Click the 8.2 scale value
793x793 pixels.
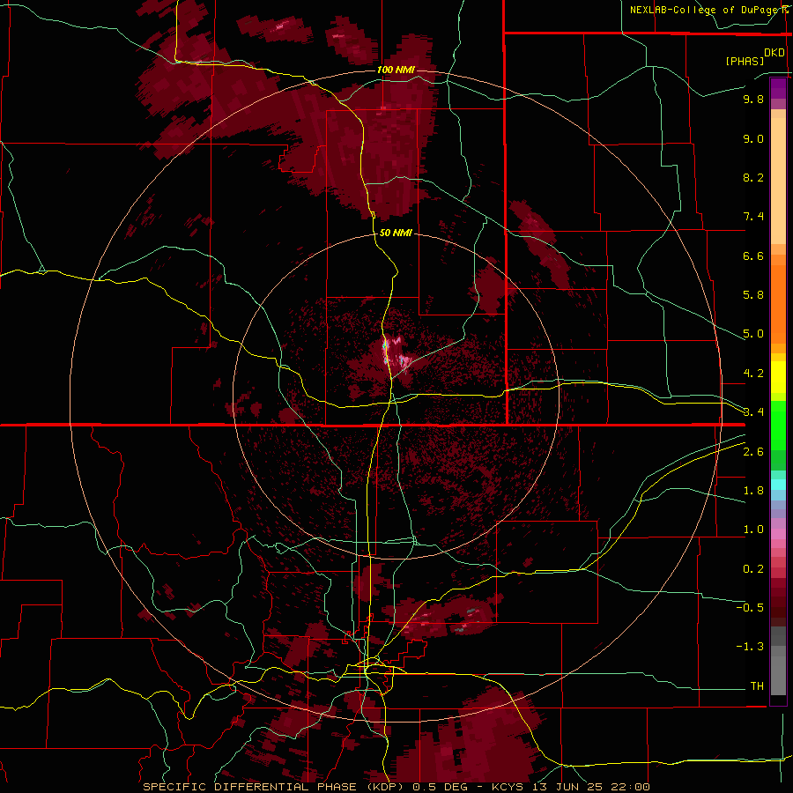tap(753, 177)
